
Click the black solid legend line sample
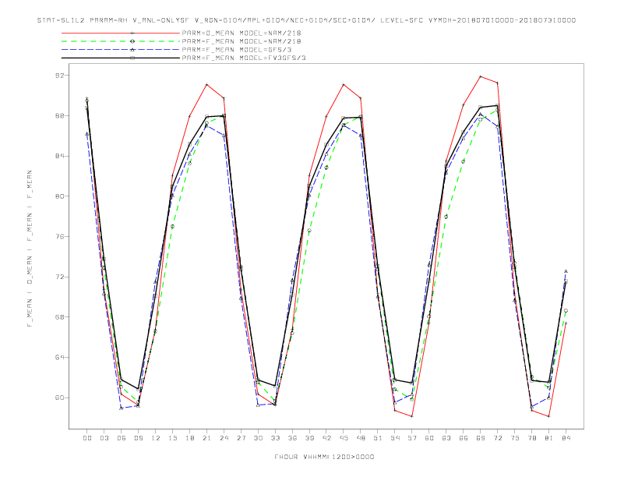pos(121,58)
